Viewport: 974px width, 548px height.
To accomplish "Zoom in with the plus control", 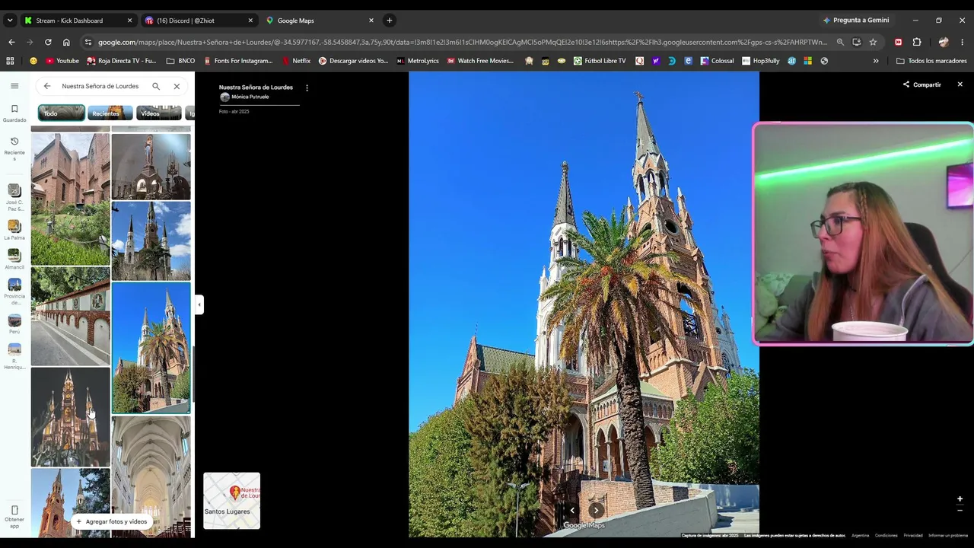I will click(x=960, y=499).
